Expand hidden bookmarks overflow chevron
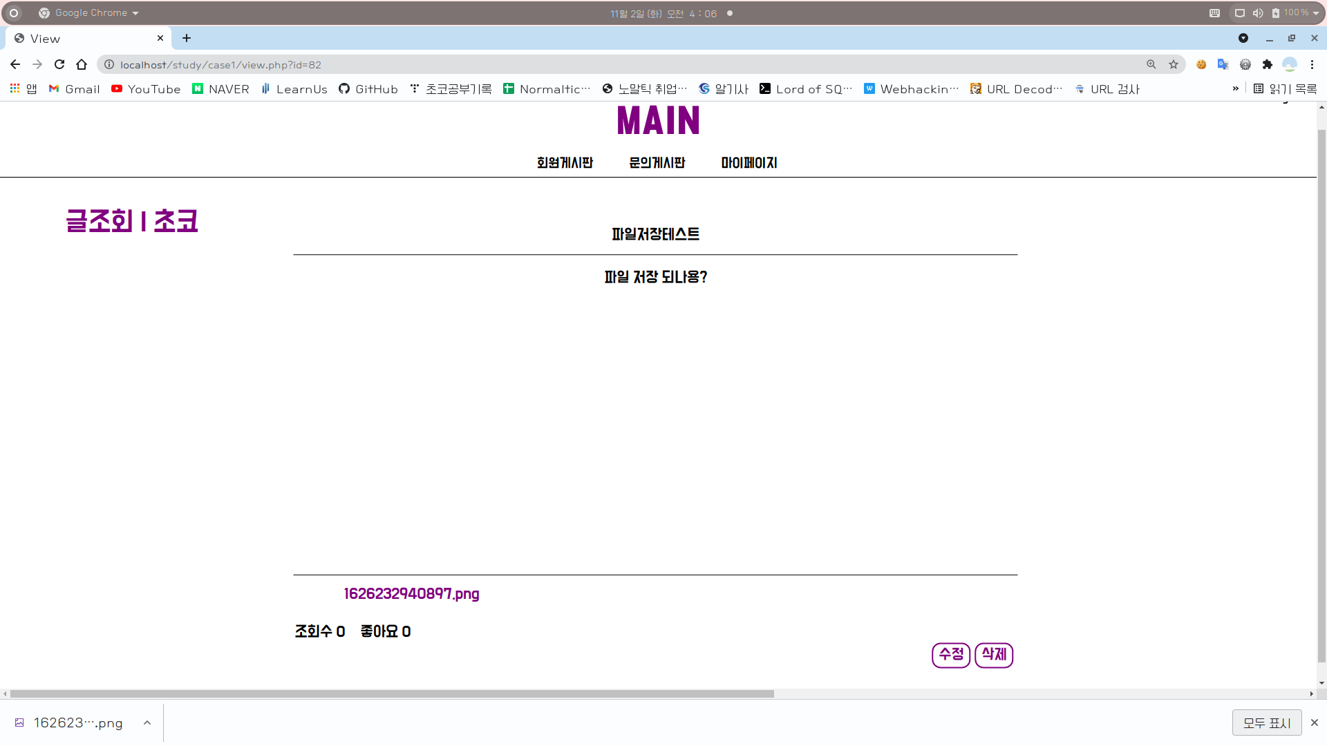Viewport: 1327px width, 746px height. (1236, 88)
